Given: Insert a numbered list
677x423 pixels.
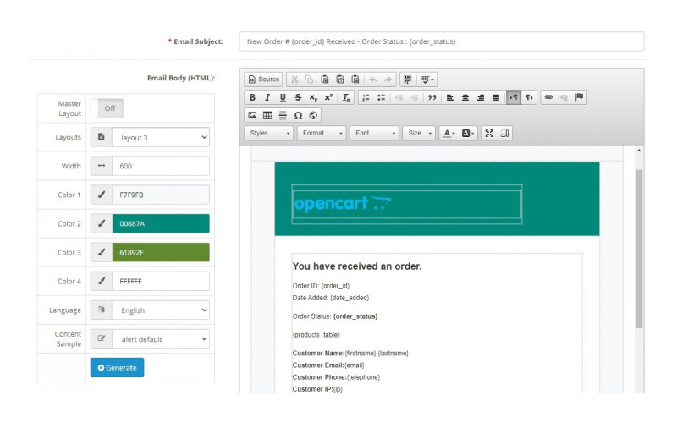Looking at the screenshot, I should [366, 97].
